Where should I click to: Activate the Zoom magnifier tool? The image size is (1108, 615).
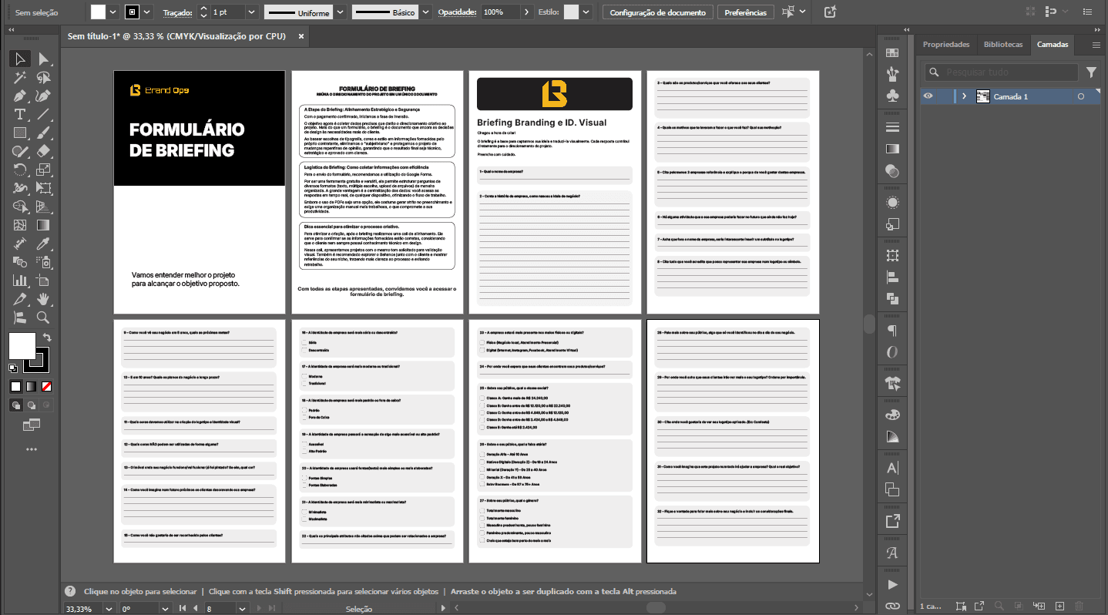point(44,318)
